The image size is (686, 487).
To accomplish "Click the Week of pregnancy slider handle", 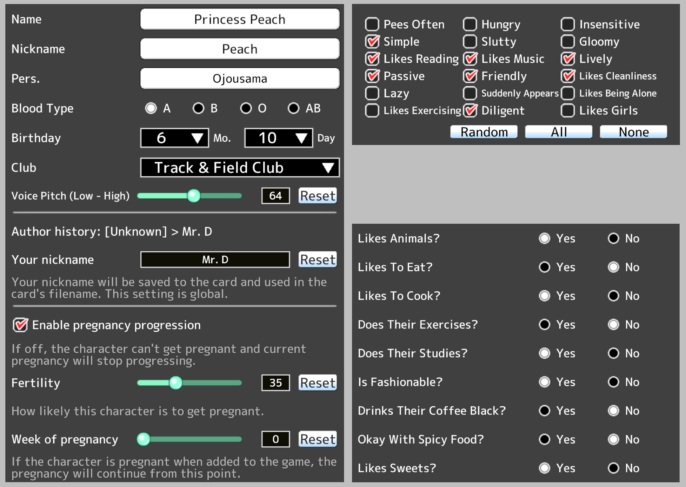I will click(x=144, y=439).
